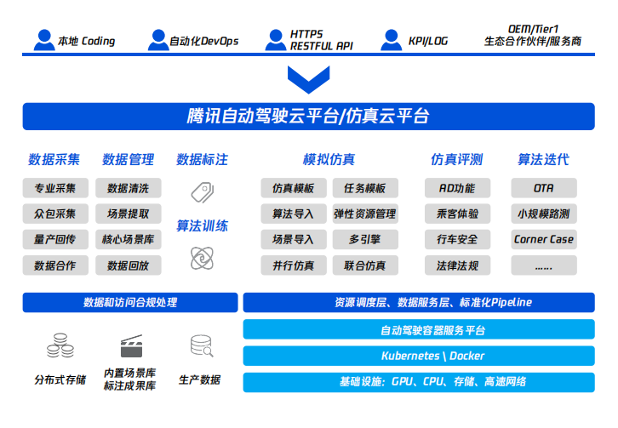Click the 弹性资源管理 box
This screenshot has width=618, height=428.
click(x=365, y=214)
